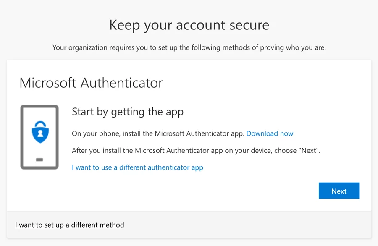Click the Download now link
This screenshot has height=246, width=378.
tap(270, 133)
